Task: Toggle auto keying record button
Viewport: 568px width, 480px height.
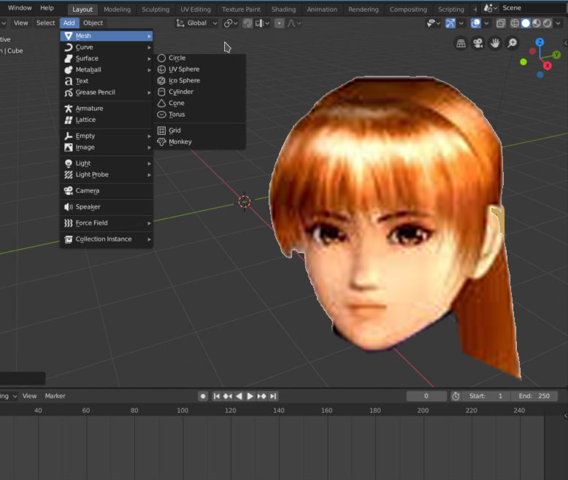Action: click(203, 396)
